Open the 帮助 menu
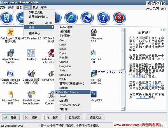Screen dimensions: 168x128 pos(44,7)
